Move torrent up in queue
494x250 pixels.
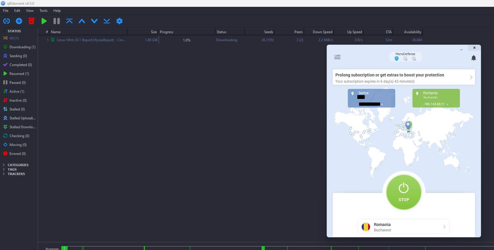coord(82,21)
